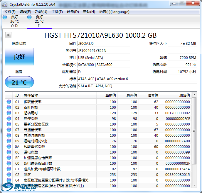The image size is (202, 193).
Task: Click the scroll up arrow of attribute list
Action: pyautogui.click(x=194, y=95)
